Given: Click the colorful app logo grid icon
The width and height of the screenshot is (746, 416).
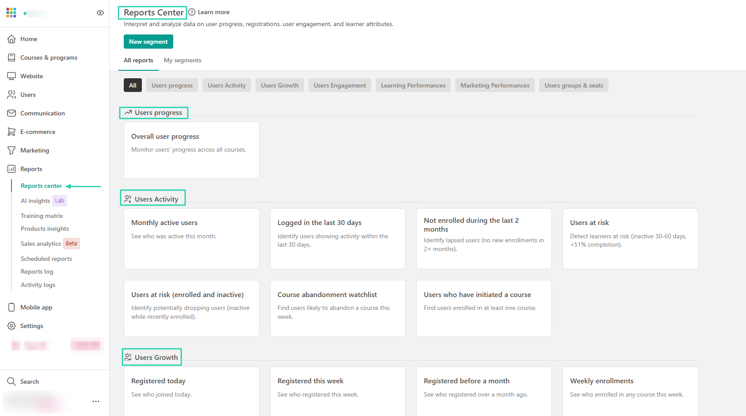Looking at the screenshot, I should (x=11, y=12).
